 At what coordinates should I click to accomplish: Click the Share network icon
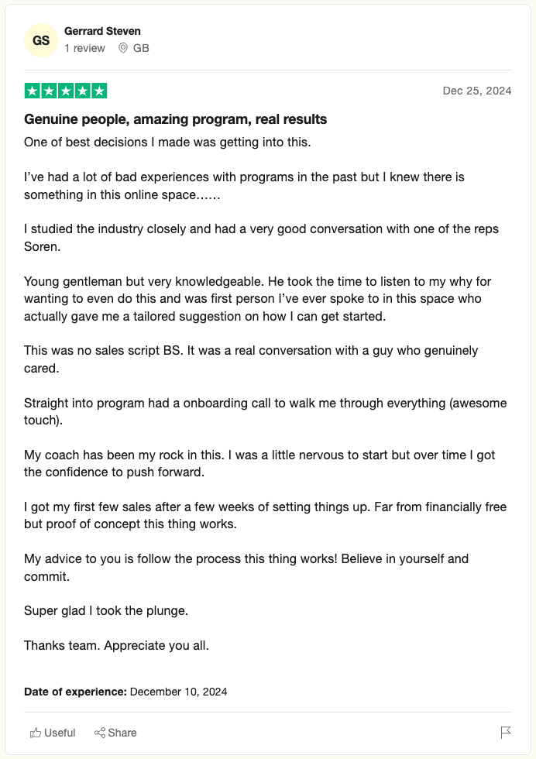tap(99, 733)
